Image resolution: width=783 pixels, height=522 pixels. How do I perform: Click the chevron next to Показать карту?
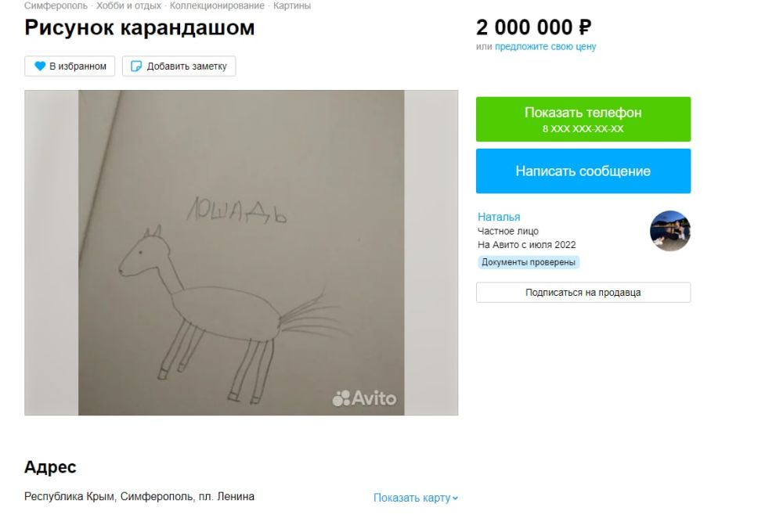click(455, 498)
